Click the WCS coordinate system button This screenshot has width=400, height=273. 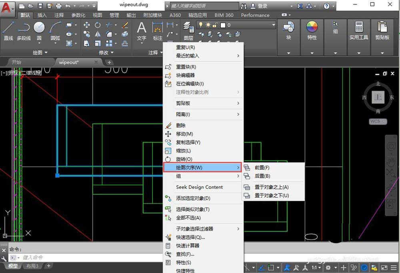point(378,121)
